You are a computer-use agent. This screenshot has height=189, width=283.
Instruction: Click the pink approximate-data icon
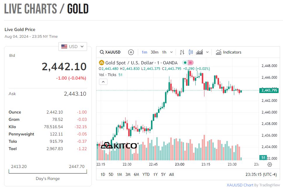tap(190, 63)
